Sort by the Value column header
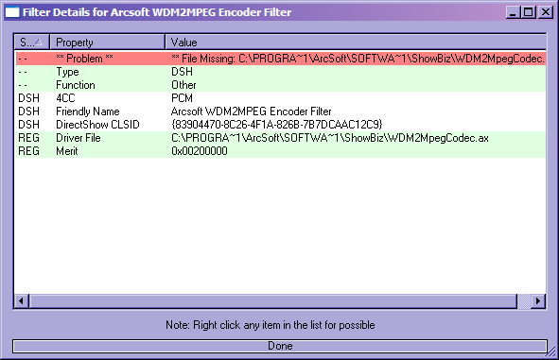The width and height of the screenshot is (559, 360). tap(356, 43)
